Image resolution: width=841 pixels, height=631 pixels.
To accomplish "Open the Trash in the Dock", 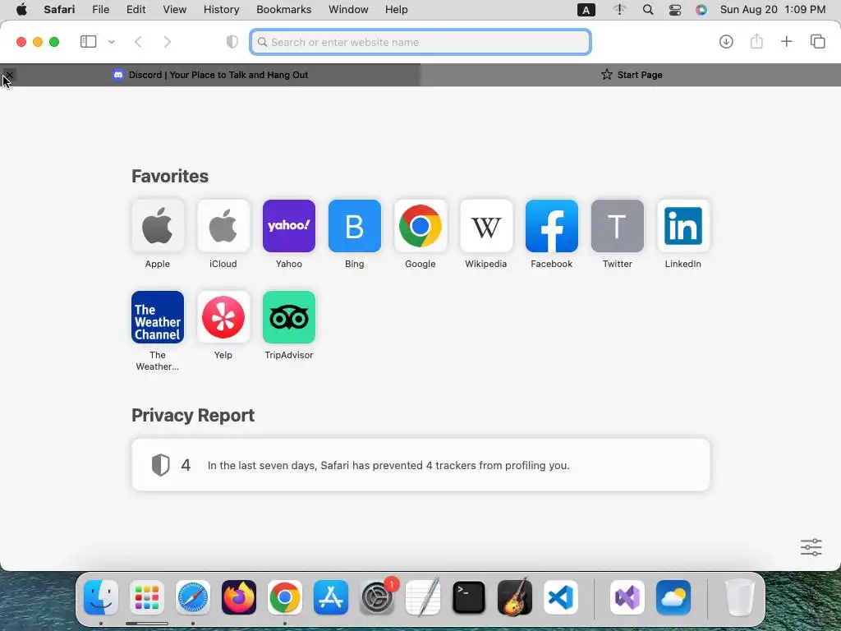I will click(x=740, y=597).
